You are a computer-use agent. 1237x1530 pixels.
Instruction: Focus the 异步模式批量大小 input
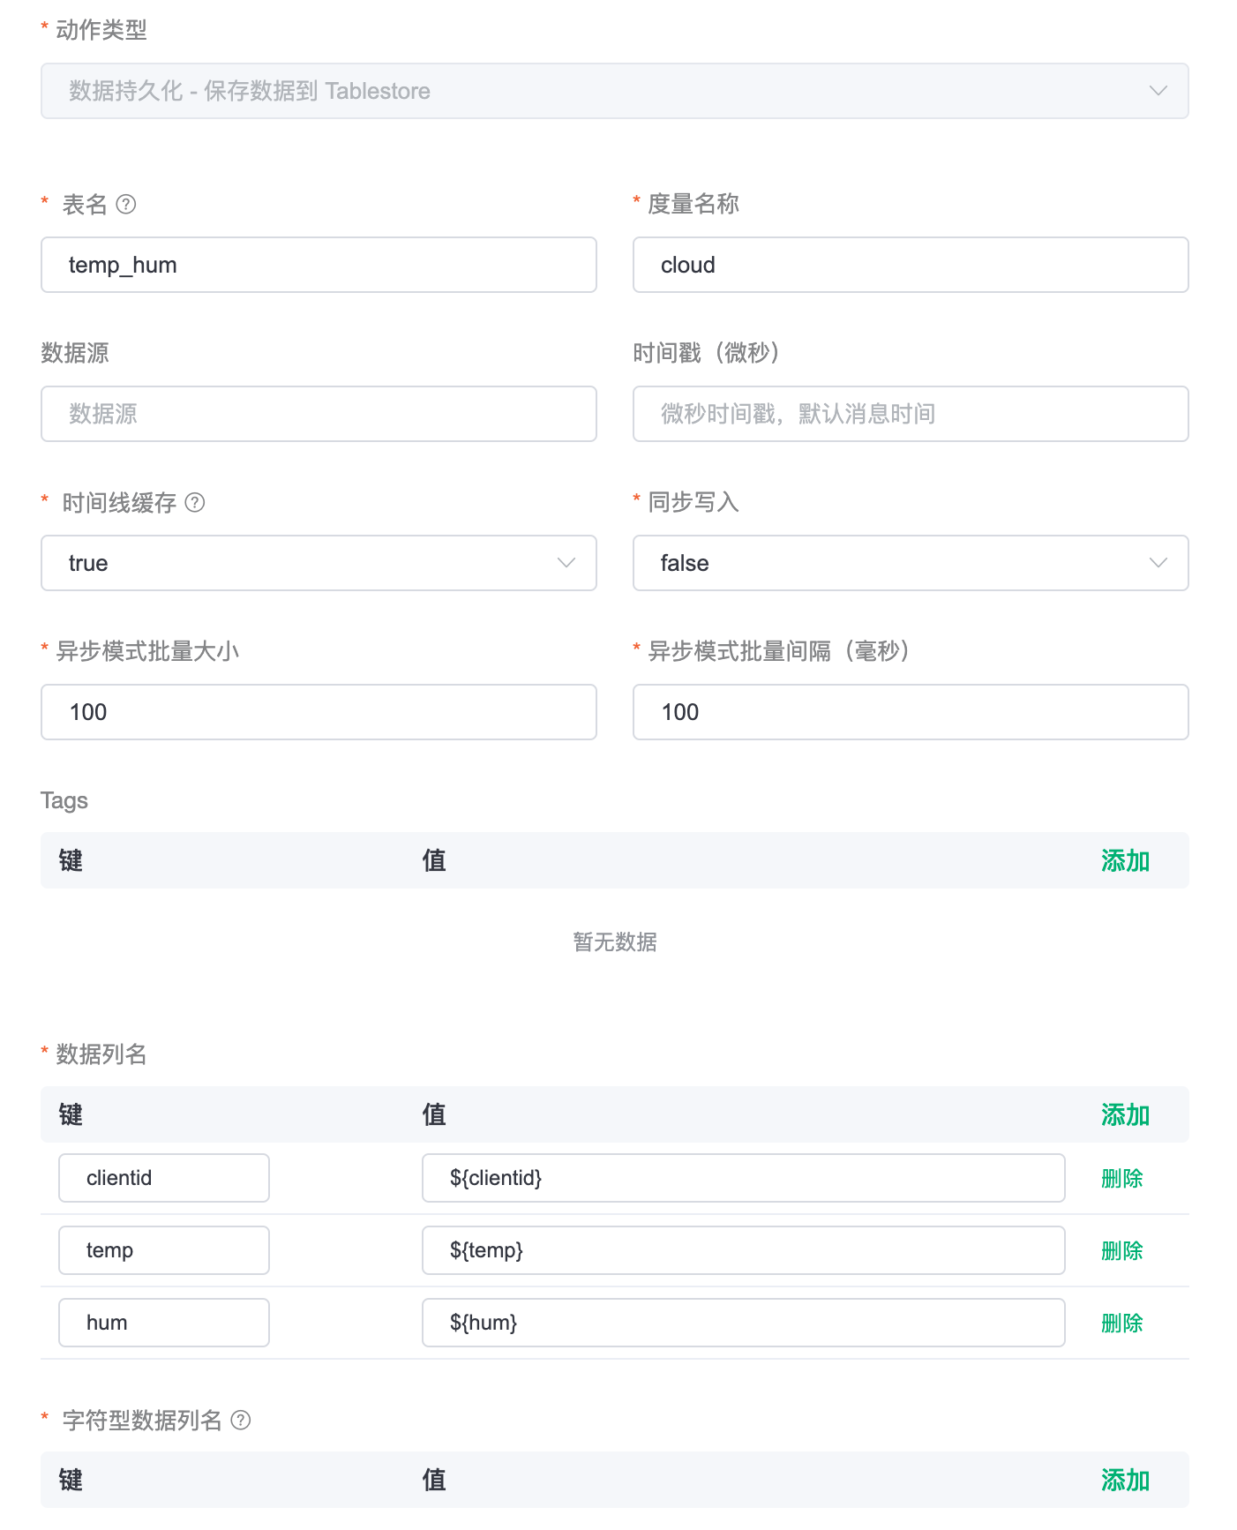click(x=319, y=712)
